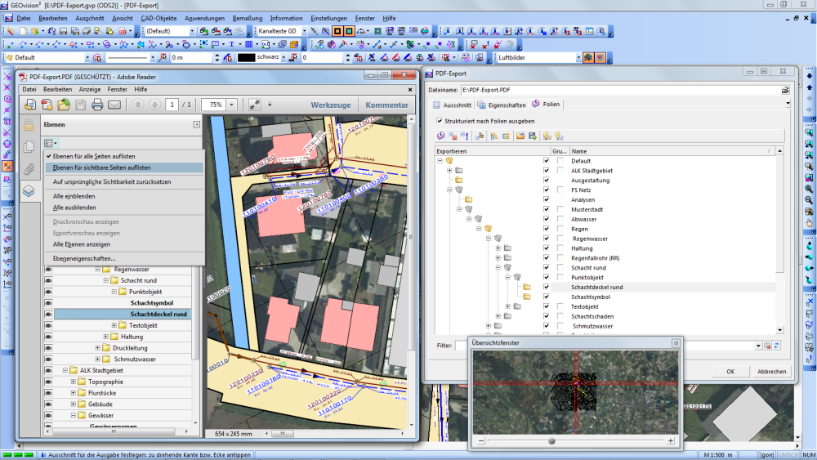This screenshot has height=460, width=817.
Task: Uncheck the export checkbox for ALK Stadtgebiet
Action: click(546, 170)
